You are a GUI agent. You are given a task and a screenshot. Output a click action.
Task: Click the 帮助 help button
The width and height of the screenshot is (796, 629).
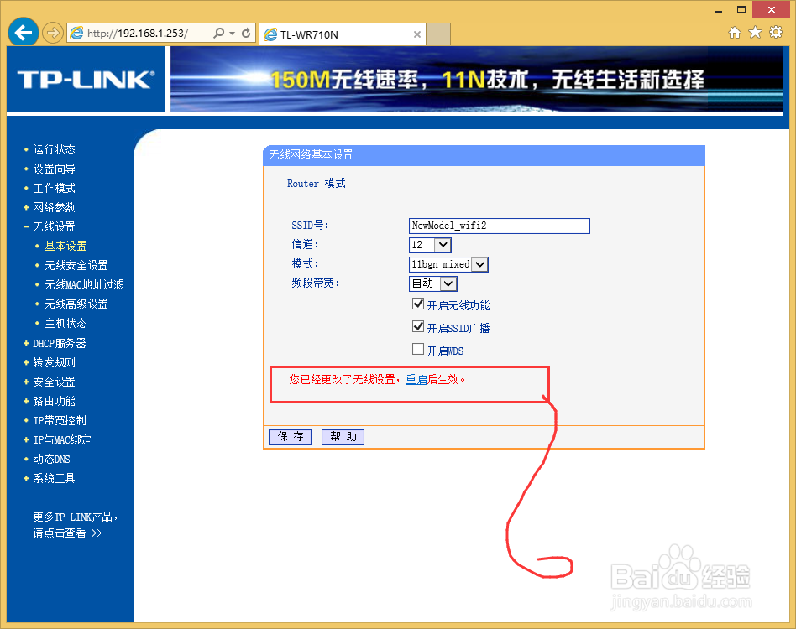[x=343, y=436]
